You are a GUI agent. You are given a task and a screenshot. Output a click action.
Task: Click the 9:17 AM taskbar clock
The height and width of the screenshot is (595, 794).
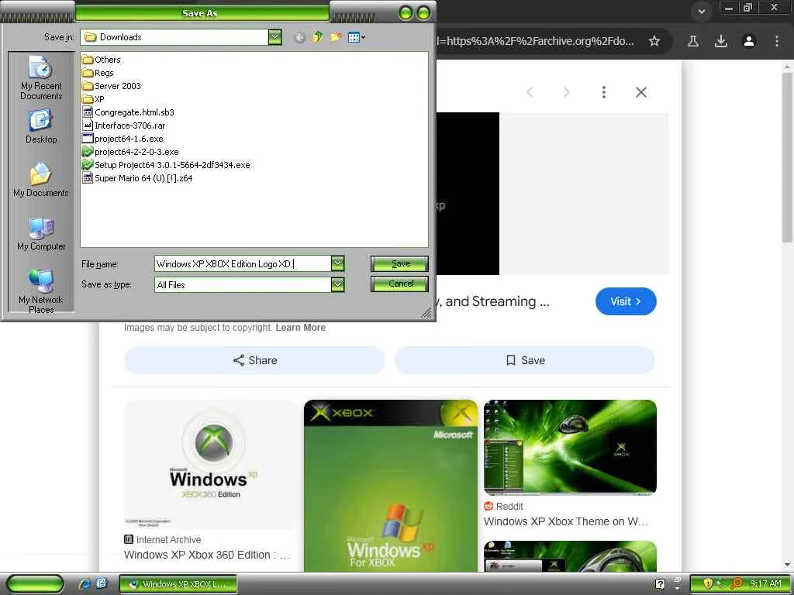[x=765, y=584]
